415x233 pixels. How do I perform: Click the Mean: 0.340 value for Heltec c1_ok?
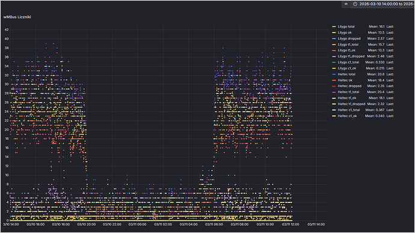click(x=375, y=116)
